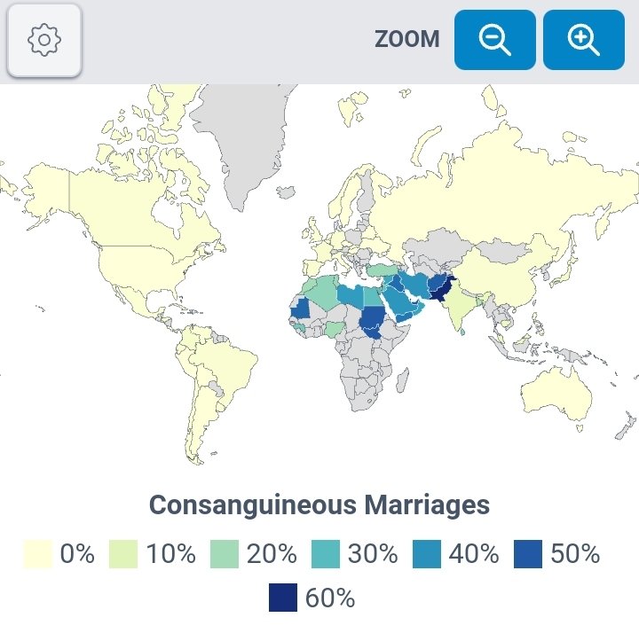Click the dark blue Pakistan region
The image size is (639, 641).
tap(441, 289)
